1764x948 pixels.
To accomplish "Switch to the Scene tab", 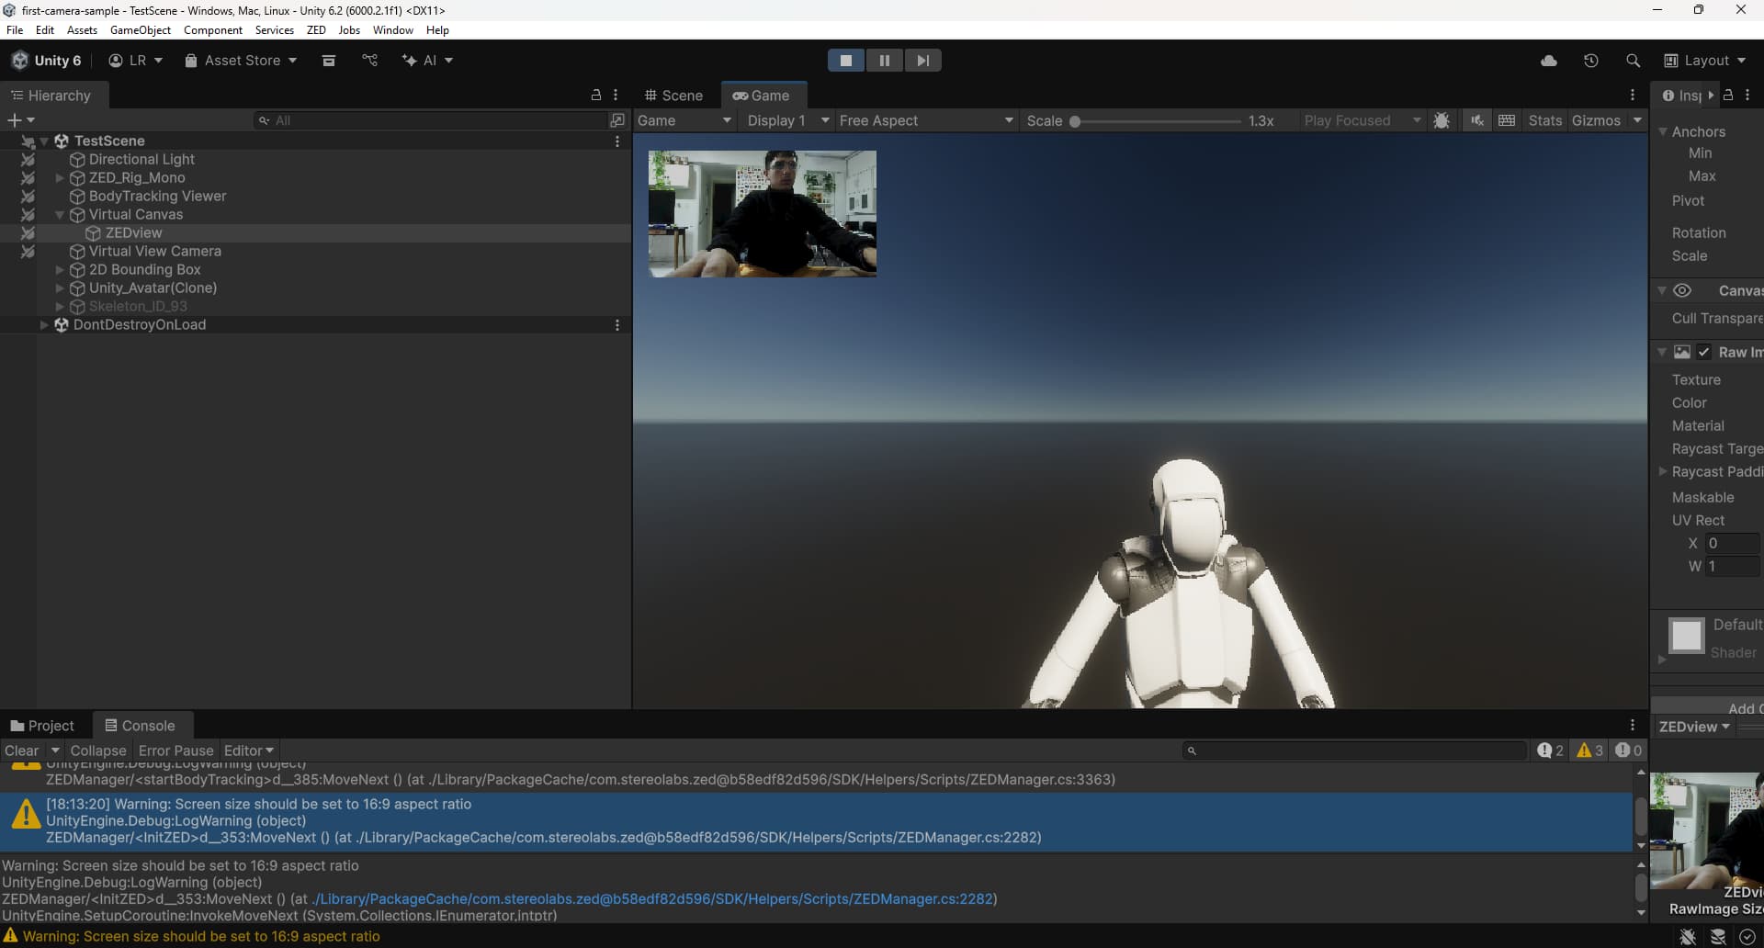I will click(x=673, y=96).
